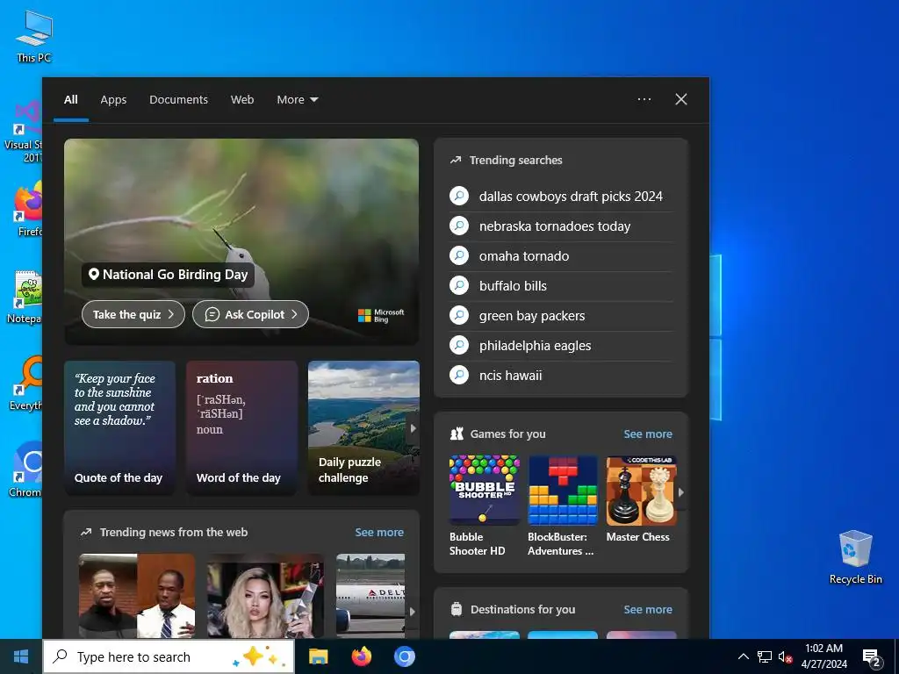The width and height of the screenshot is (899, 674).
Task: Search nebraska tornadoes today
Action: point(561,226)
